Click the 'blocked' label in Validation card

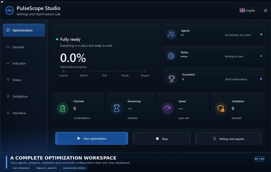tap(237, 118)
